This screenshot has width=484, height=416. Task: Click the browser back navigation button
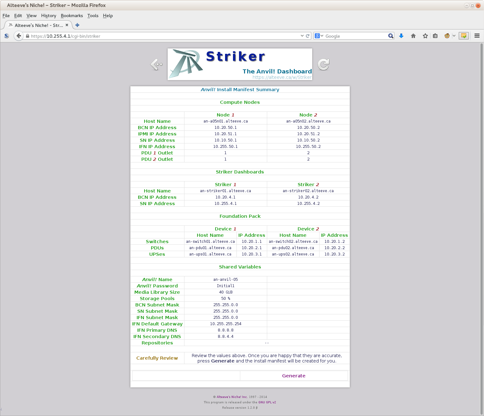pyautogui.click(x=19, y=36)
